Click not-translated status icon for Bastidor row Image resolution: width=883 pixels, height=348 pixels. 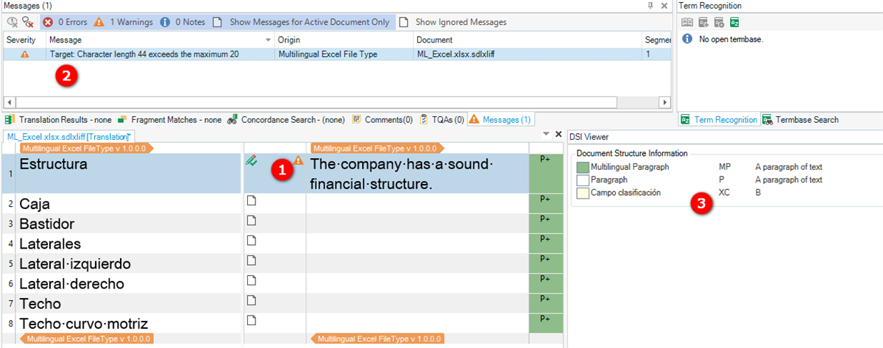251,220
